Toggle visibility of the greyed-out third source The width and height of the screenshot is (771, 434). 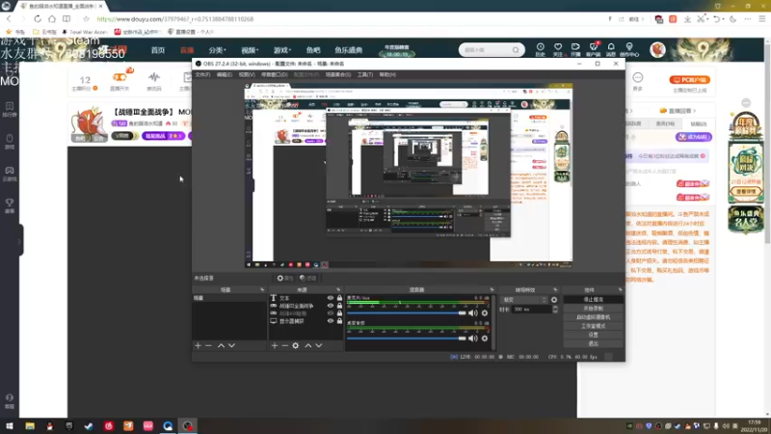click(x=331, y=313)
